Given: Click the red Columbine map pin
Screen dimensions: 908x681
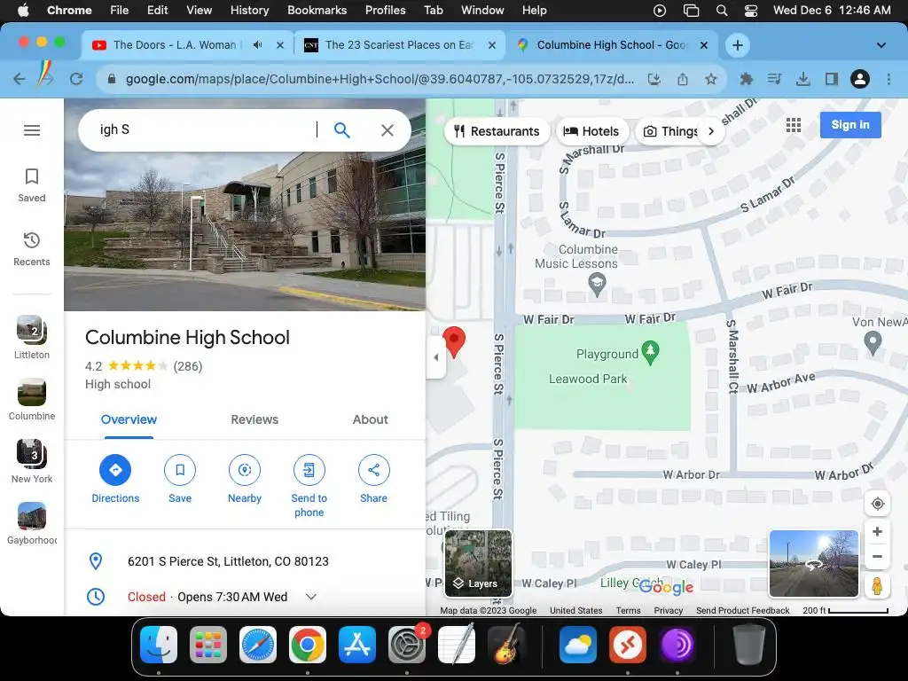Looking at the screenshot, I should click(454, 341).
